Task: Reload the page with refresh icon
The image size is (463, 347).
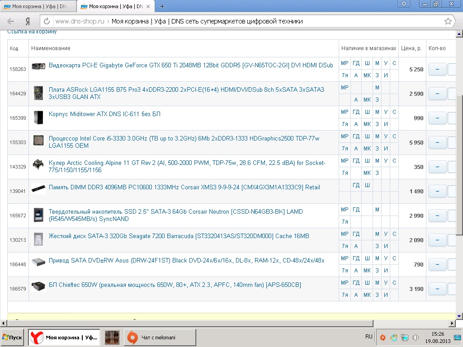Action: pyautogui.click(x=47, y=21)
